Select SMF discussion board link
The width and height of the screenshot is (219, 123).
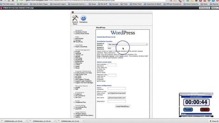[x=77, y=89]
